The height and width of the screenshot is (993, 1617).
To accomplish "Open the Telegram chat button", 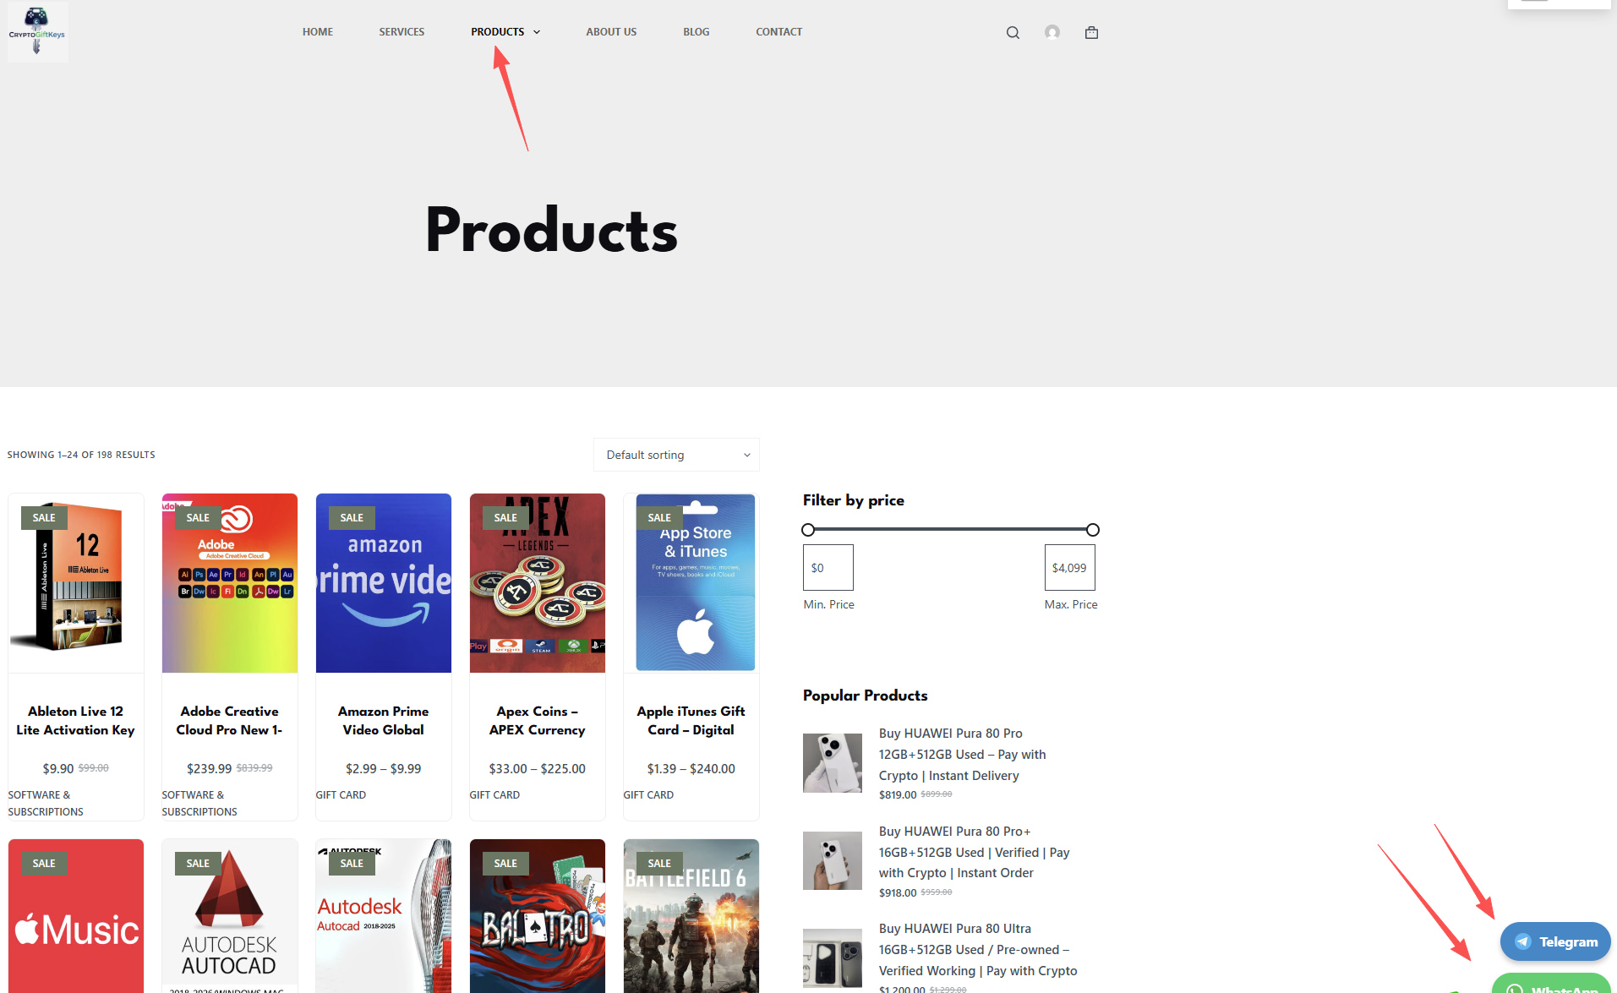I will tap(1555, 941).
